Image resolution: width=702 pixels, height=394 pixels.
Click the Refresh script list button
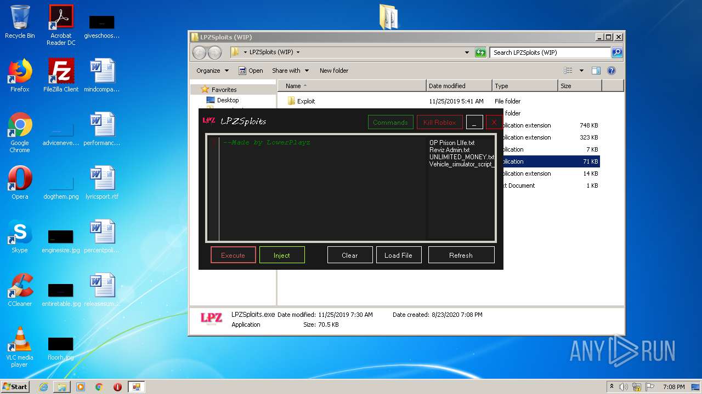point(461,255)
